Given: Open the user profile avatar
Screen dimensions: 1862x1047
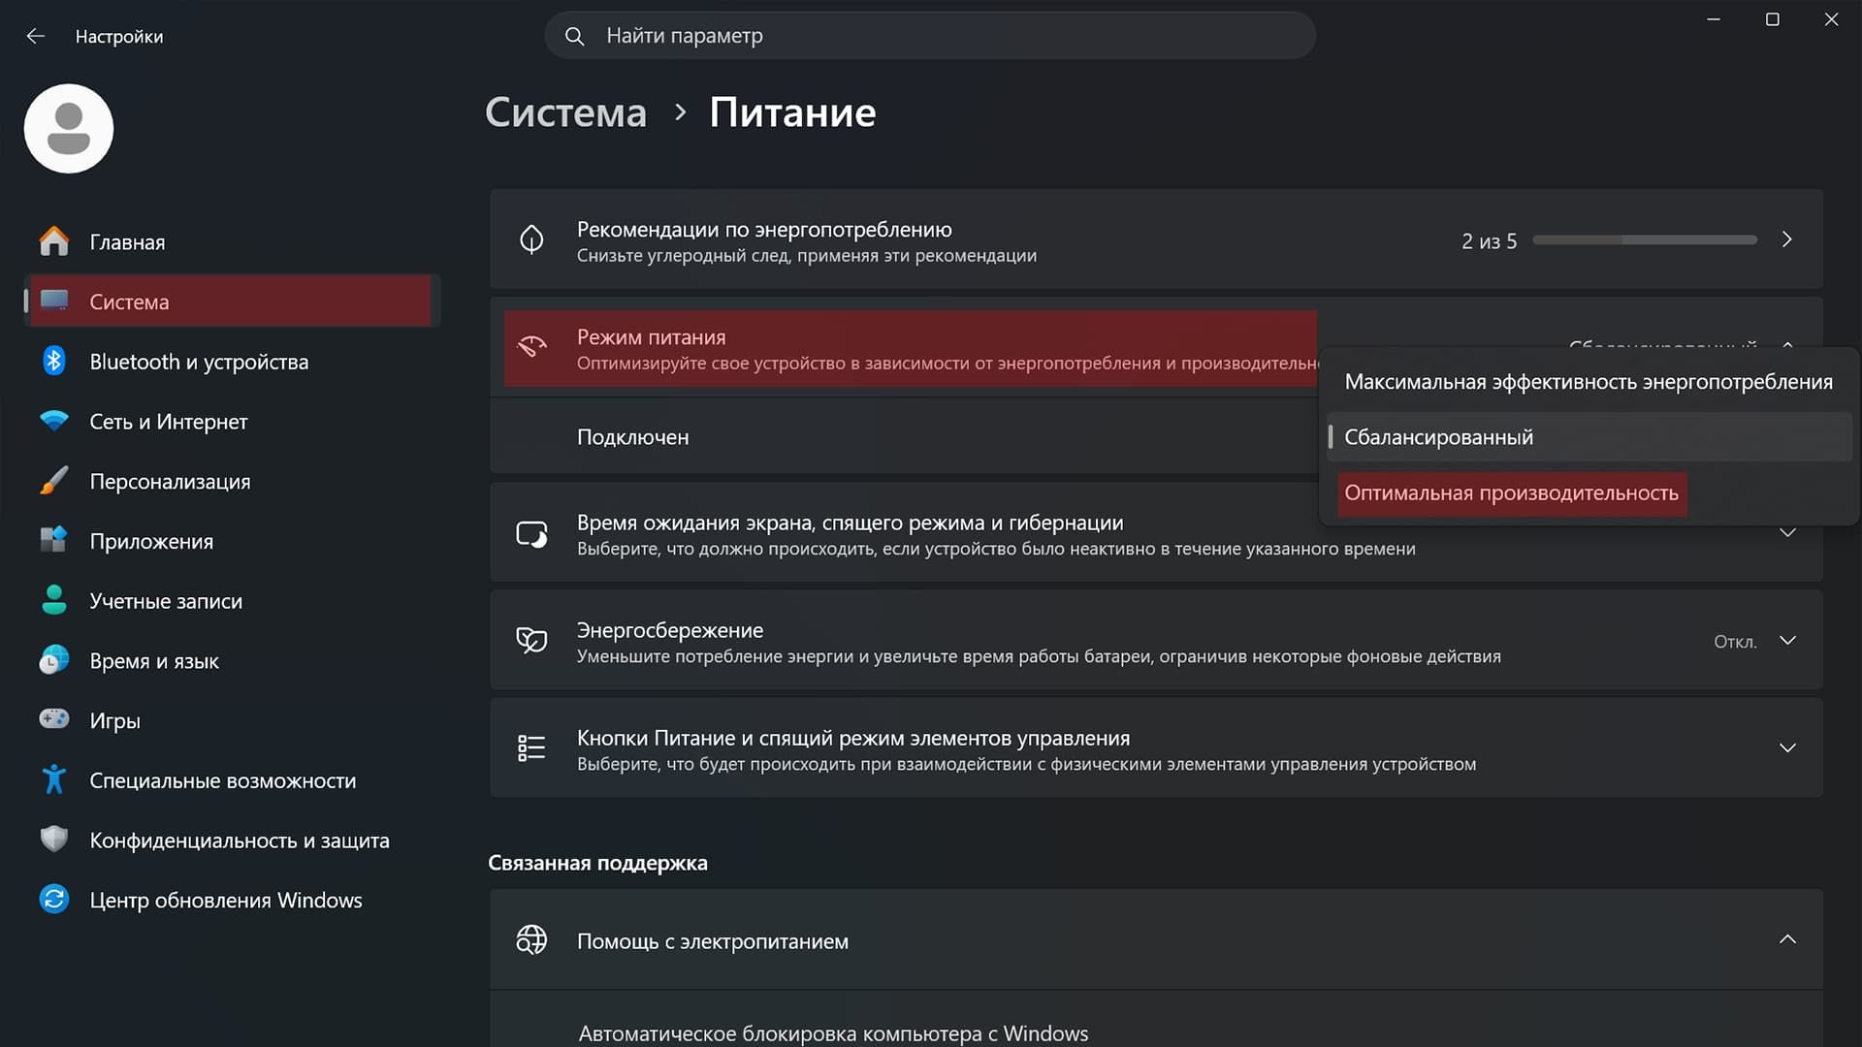Looking at the screenshot, I should (69, 128).
